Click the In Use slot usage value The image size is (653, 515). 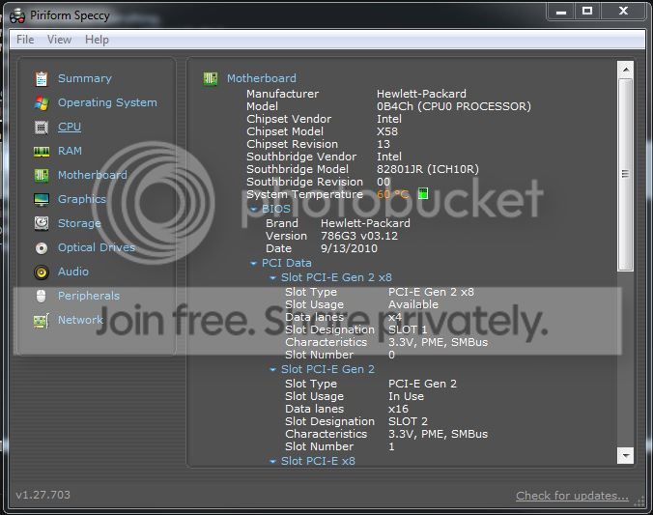click(x=406, y=397)
